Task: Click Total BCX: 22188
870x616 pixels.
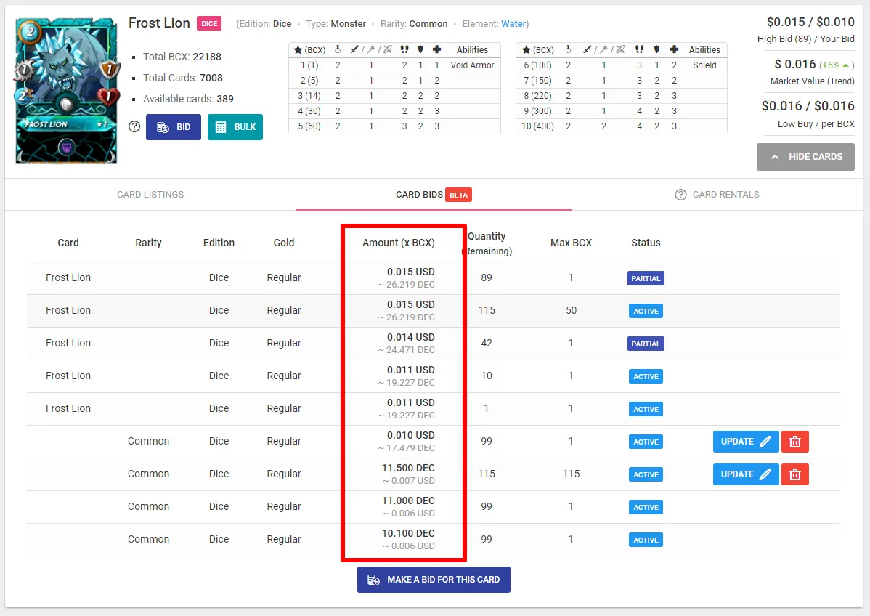Action: (182, 57)
